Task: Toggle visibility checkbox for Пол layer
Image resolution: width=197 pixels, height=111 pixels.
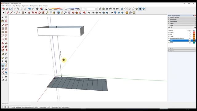Action: [190, 34]
